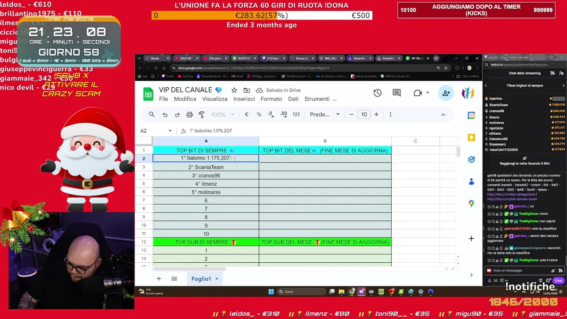Select the paint format roller tool

[202, 114]
